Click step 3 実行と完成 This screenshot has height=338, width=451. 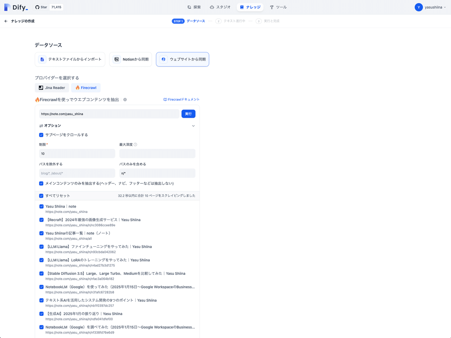(268, 21)
